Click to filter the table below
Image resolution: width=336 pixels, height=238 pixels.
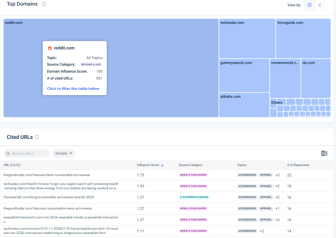click(x=73, y=89)
